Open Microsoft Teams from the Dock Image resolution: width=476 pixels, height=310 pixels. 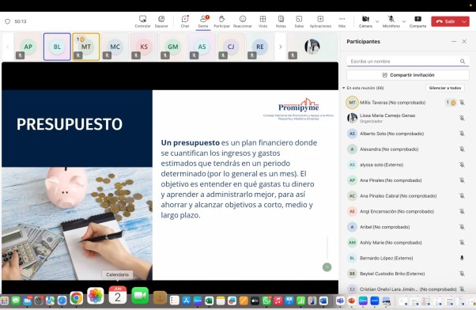[x=340, y=301]
